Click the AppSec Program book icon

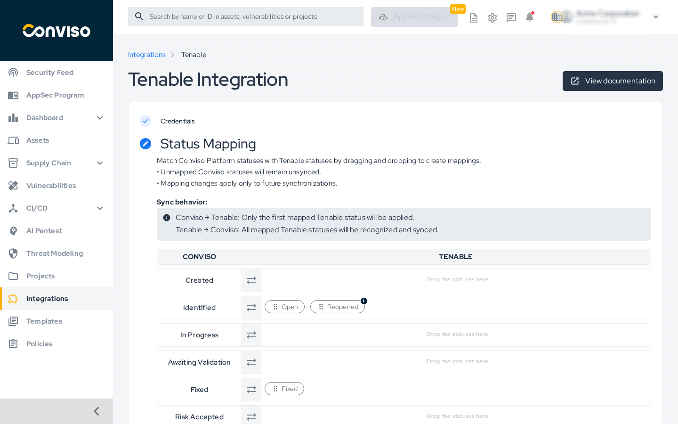[13, 95]
